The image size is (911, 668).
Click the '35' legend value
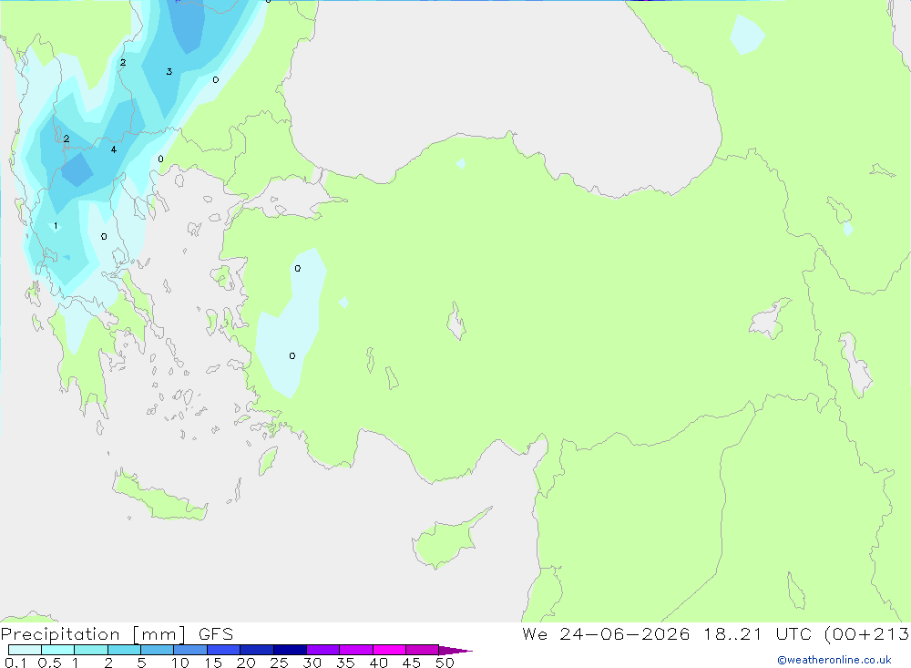point(345,663)
